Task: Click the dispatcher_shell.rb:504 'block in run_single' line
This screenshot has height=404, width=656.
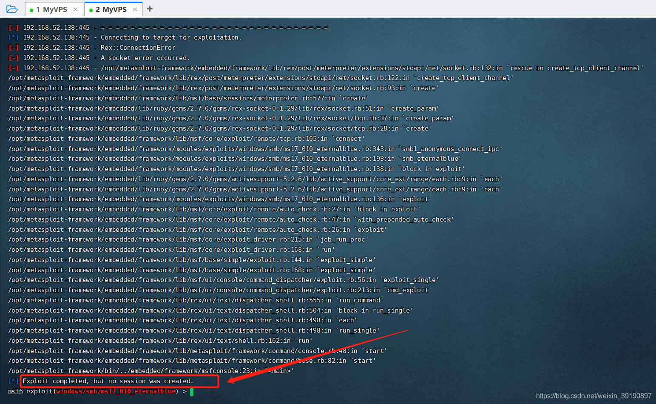Action: point(210,310)
